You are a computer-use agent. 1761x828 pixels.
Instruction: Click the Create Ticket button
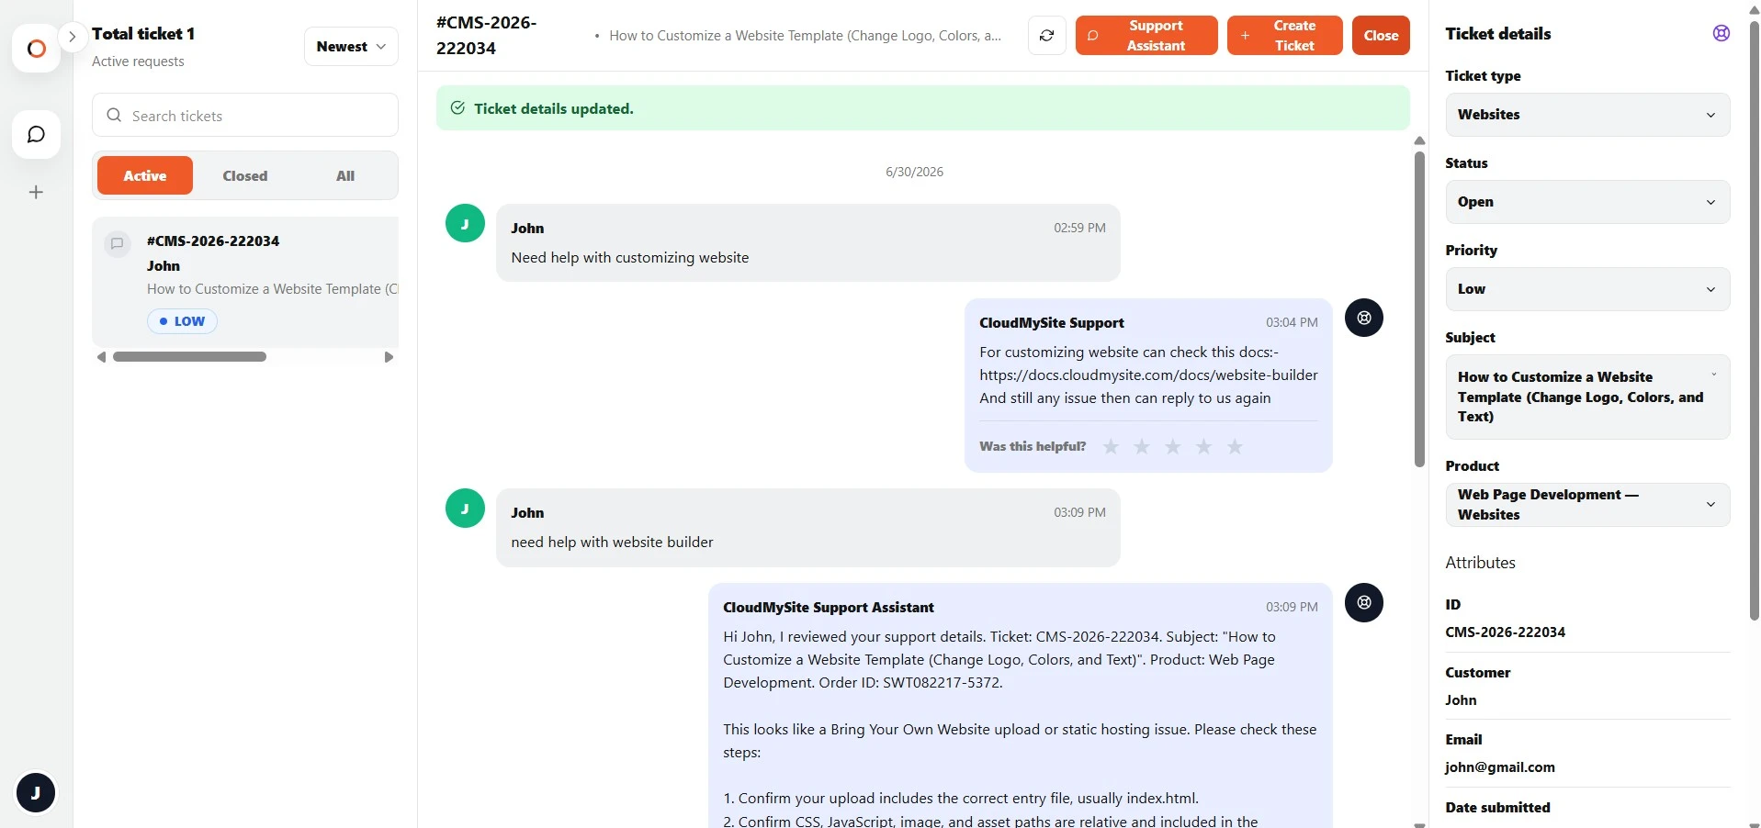[1284, 36]
